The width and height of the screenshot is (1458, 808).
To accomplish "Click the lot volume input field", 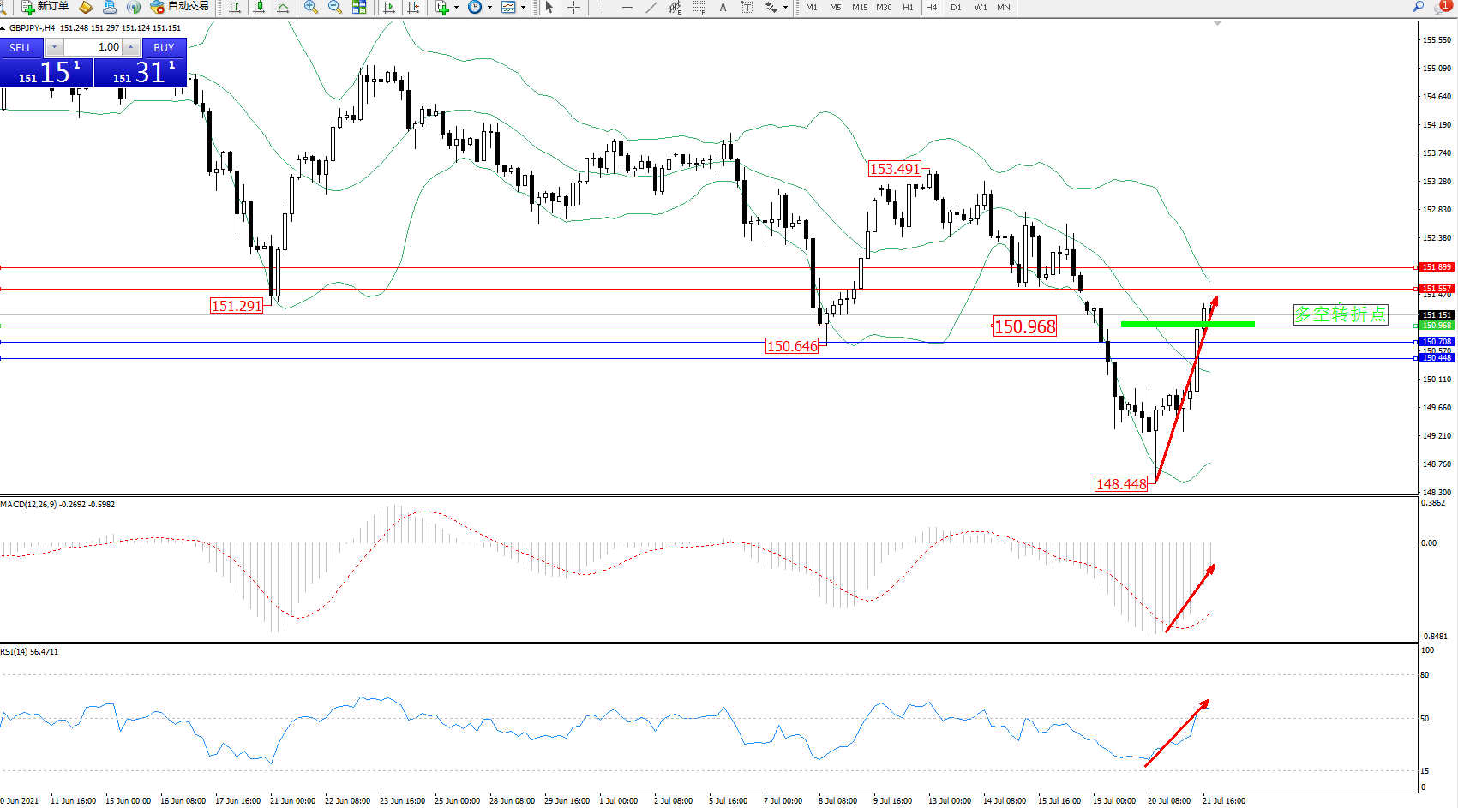I will point(93,47).
